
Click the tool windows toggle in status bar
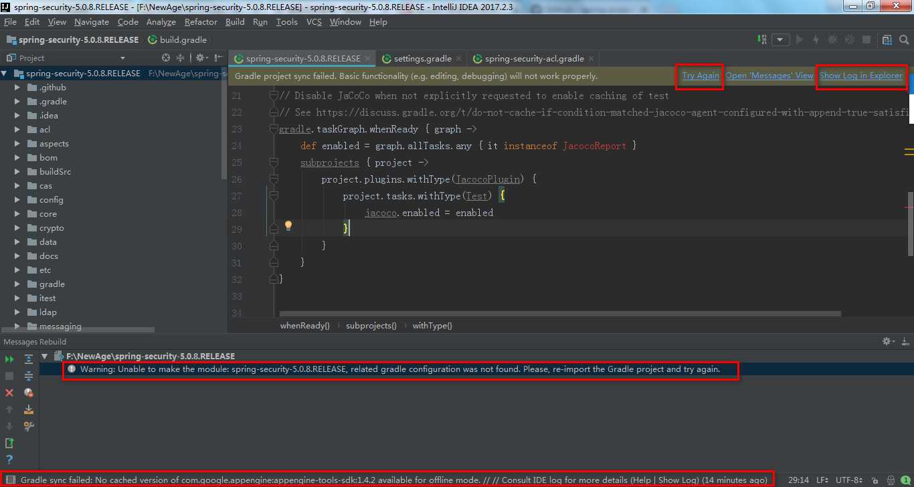(10, 480)
